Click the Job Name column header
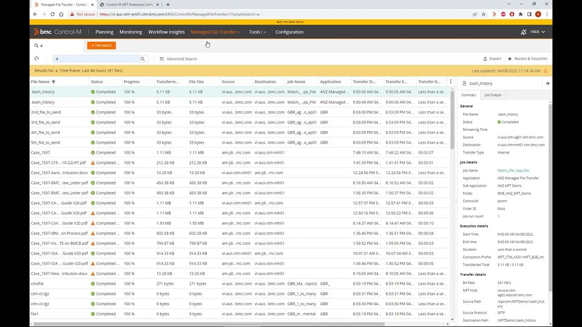This screenshot has width=582, height=327. pyautogui.click(x=296, y=82)
